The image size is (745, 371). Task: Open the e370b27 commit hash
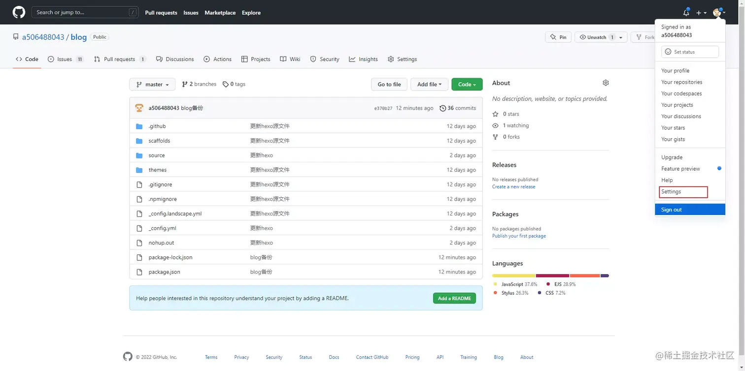pos(383,109)
